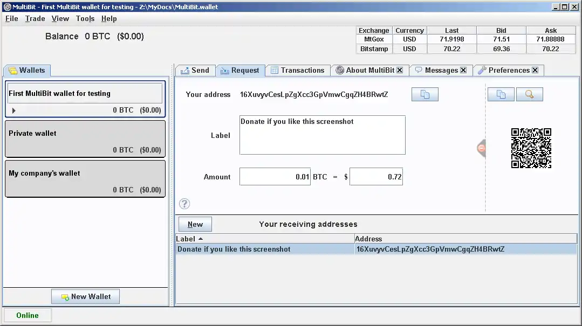Click the BTC amount field
The width and height of the screenshot is (582, 326).
(x=275, y=177)
